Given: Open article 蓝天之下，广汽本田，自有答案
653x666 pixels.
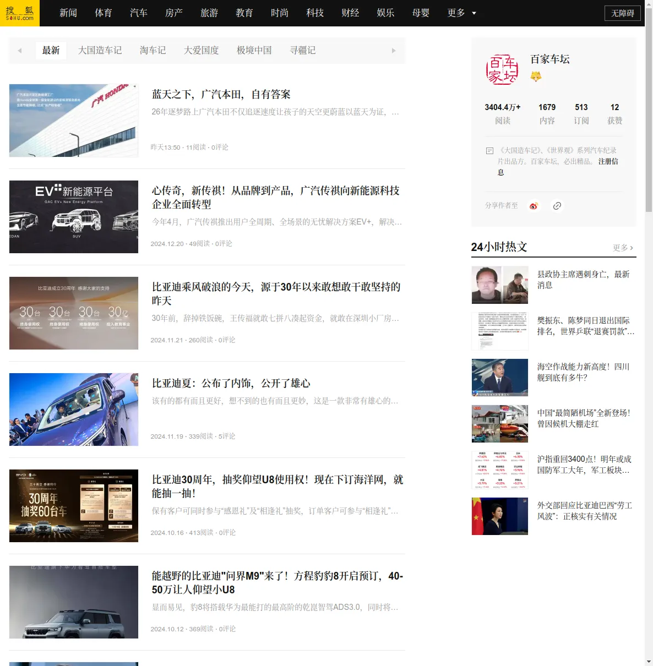Looking at the screenshot, I should click(x=221, y=95).
